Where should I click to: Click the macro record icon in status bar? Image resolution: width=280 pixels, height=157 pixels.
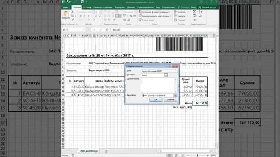click(x=73, y=155)
